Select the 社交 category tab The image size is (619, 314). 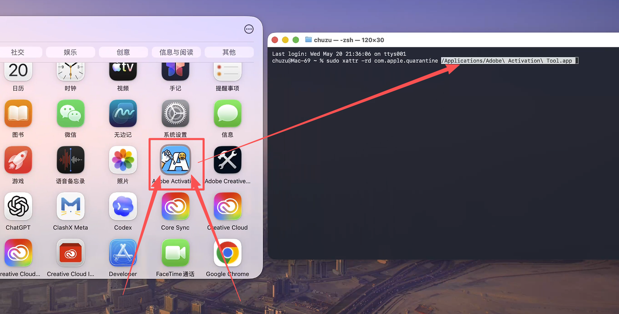(x=18, y=52)
